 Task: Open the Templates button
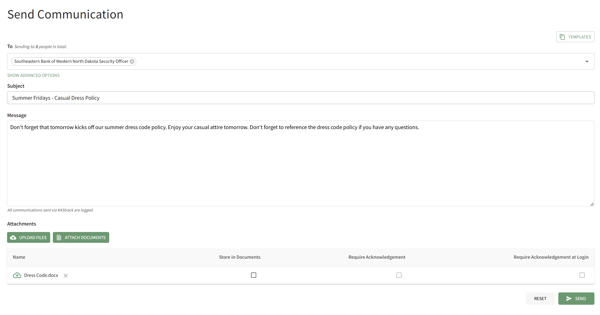click(575, 37)
